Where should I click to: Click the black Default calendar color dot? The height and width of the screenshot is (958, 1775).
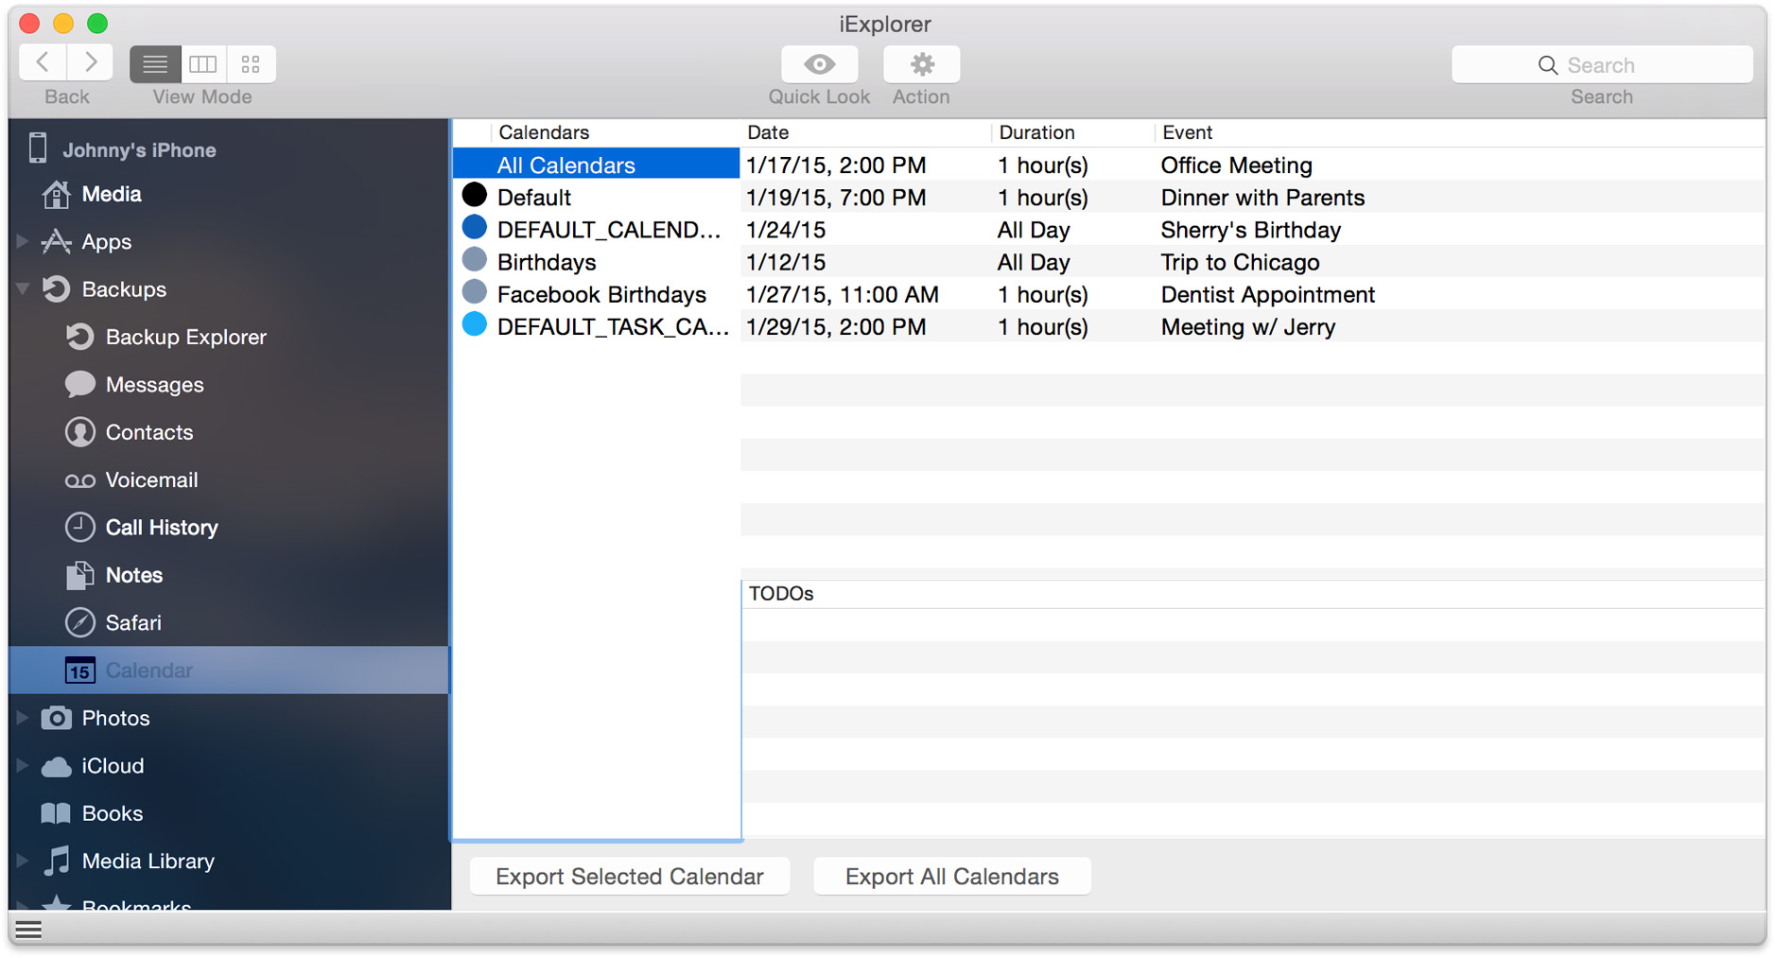pyautogui.click(x=475, y=196)
